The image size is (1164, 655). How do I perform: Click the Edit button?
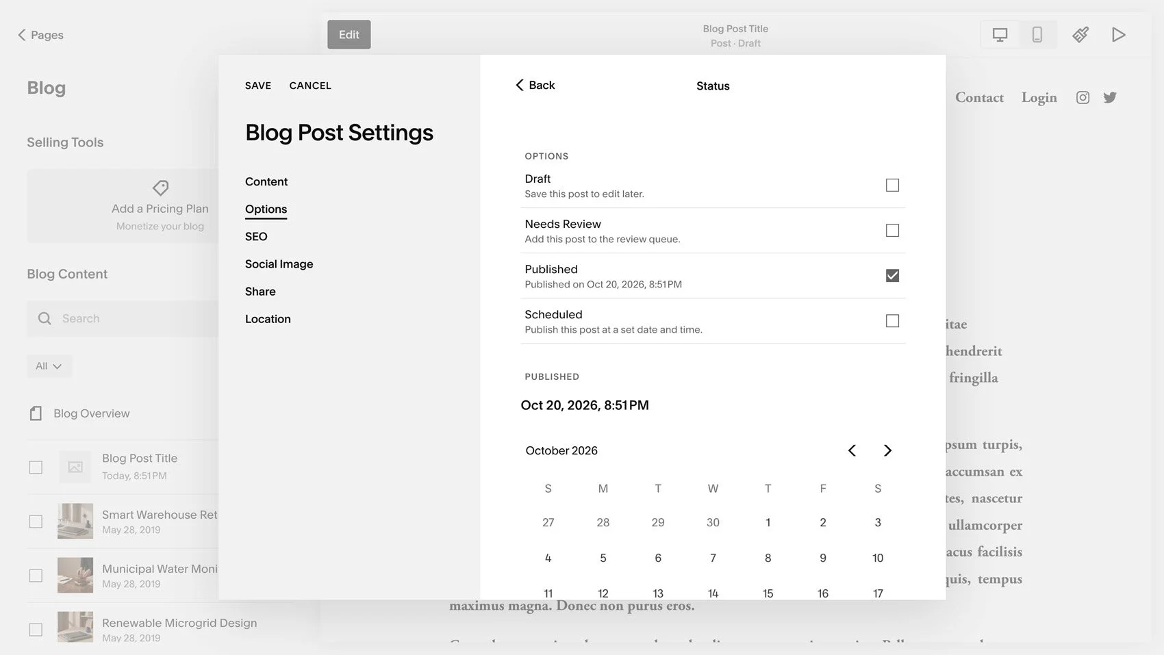[x=349, y=35]
